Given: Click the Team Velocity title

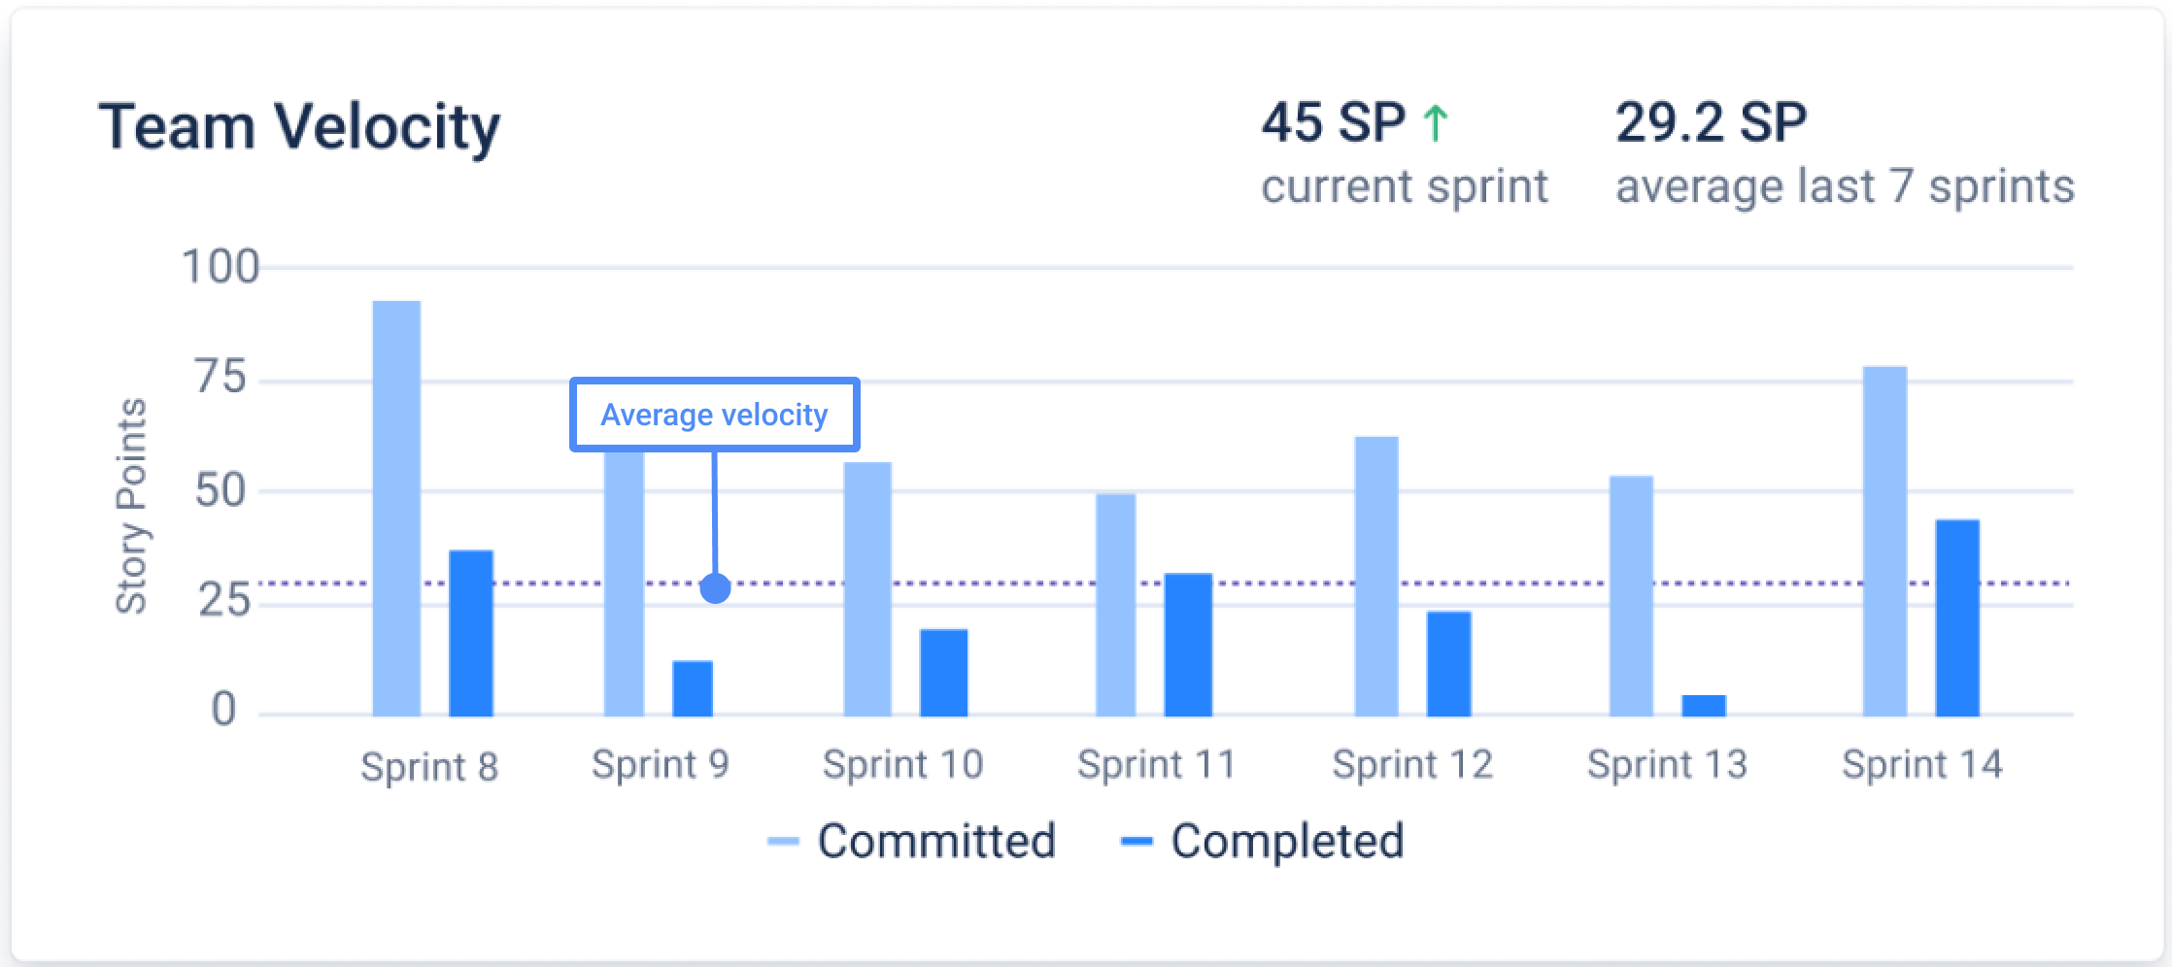Looking at the screenshot, I should [x=299, y=127].
